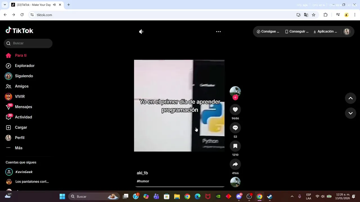Open Microsoft Edge from the taskbar
The width and height of the screenshot is (360, 202).
pos(198,196)
